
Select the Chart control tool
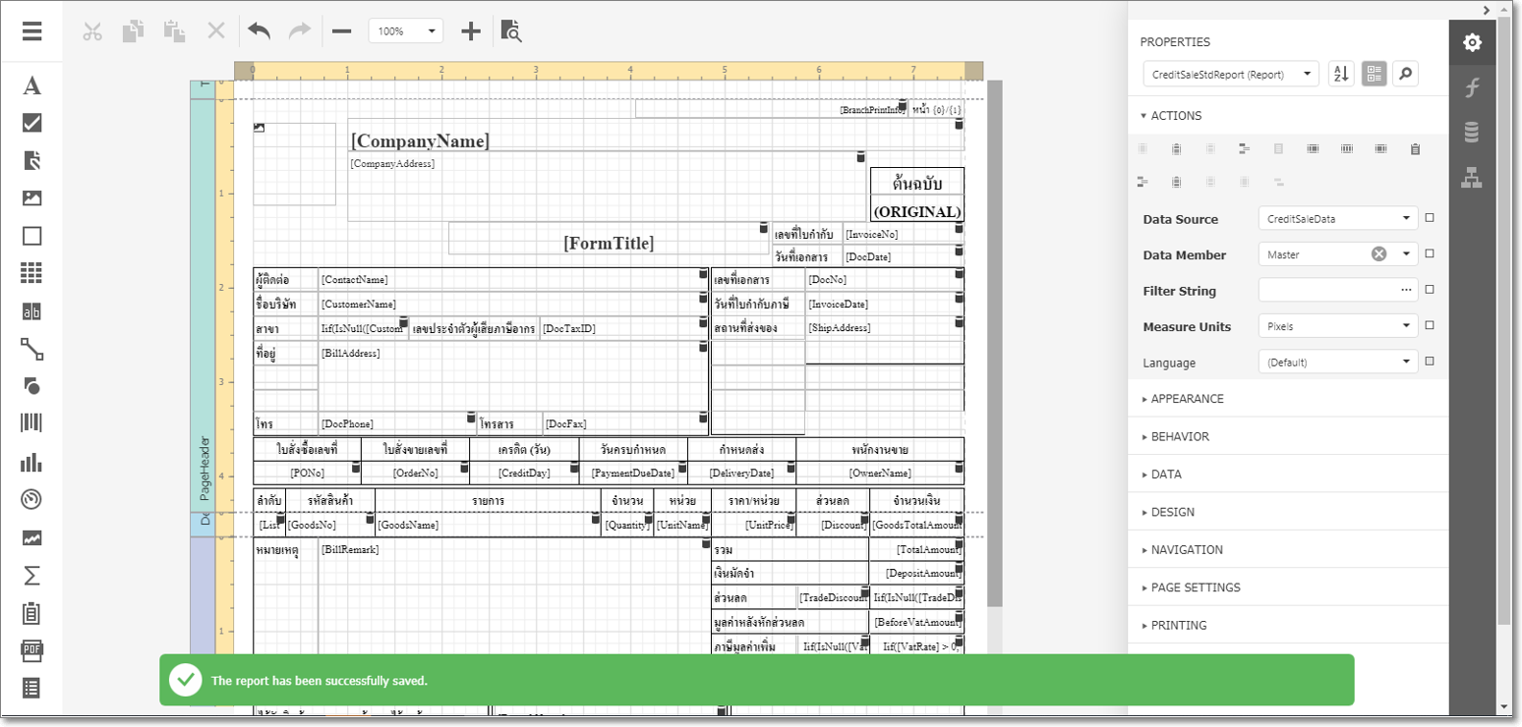31,462
